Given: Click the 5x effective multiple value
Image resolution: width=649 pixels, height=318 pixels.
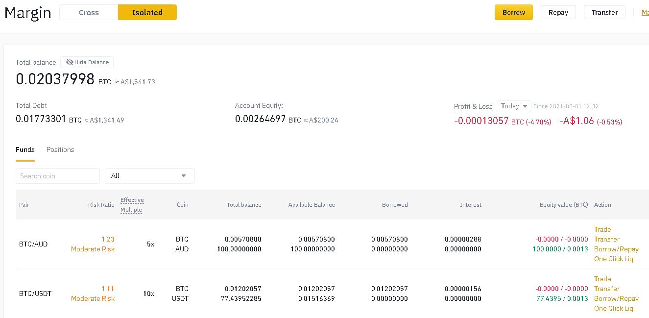Looking at the screenshot, I should click(150, 244).
